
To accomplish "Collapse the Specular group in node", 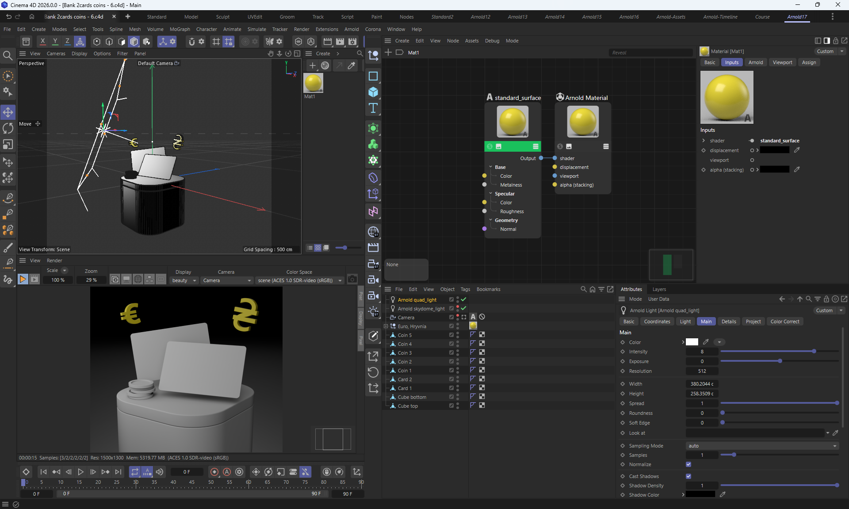I will (491, 194).
